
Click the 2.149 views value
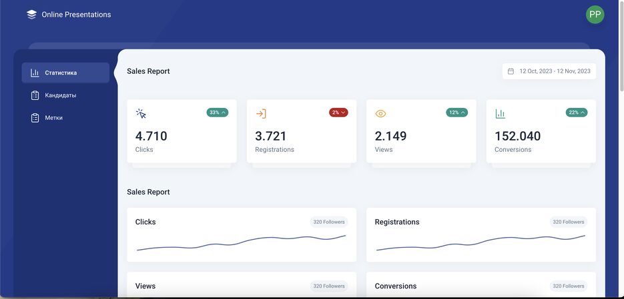coord(391,137)
